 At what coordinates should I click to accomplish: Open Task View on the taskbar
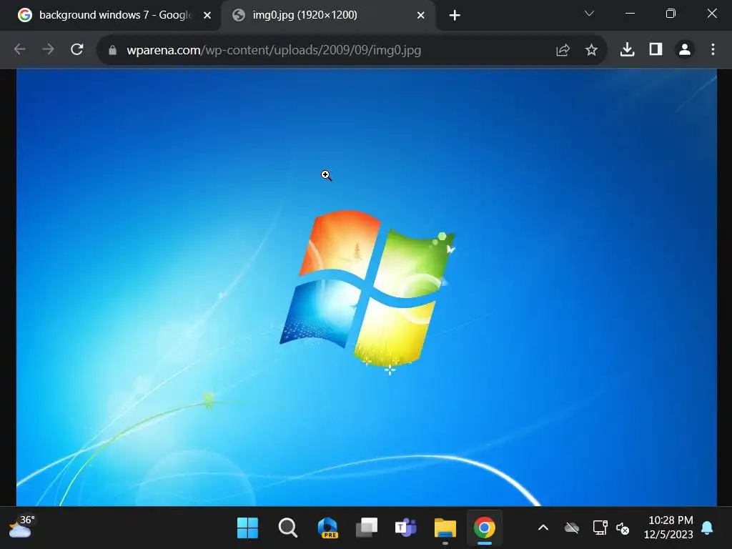(x=367, y=528)
